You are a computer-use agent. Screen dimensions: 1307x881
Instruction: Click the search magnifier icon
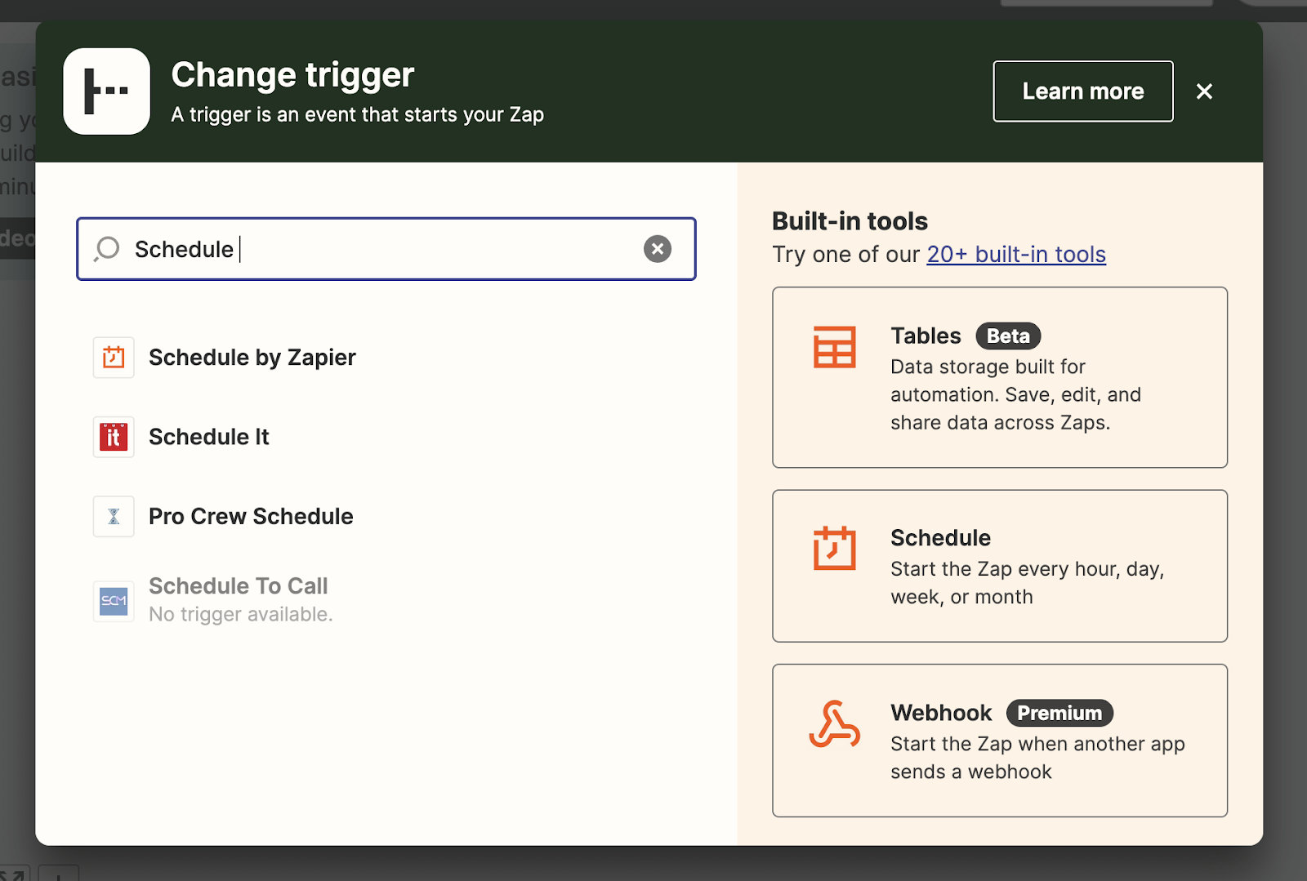tap(107, 249)
